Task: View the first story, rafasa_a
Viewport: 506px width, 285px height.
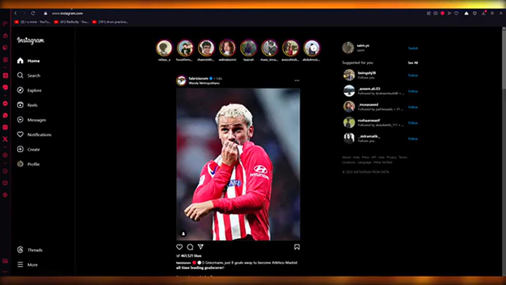Action: point(164,48)
